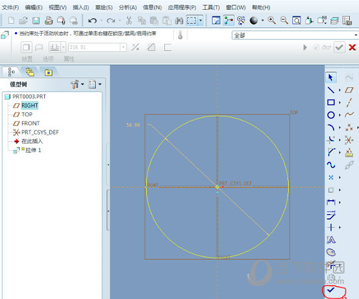The width and height of the screenshot is (359, 299).
Task: Open the depth type option dropdown
Action: [x=64, y=47]
